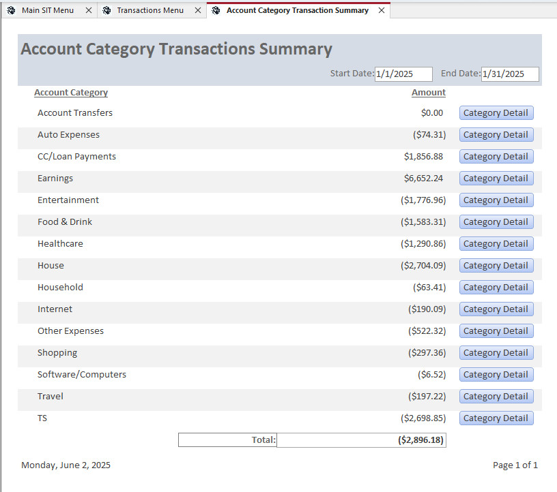The image size is (557, 492).
Task: Close the Main SIT Menu tab
Action: tap(89, 10)
